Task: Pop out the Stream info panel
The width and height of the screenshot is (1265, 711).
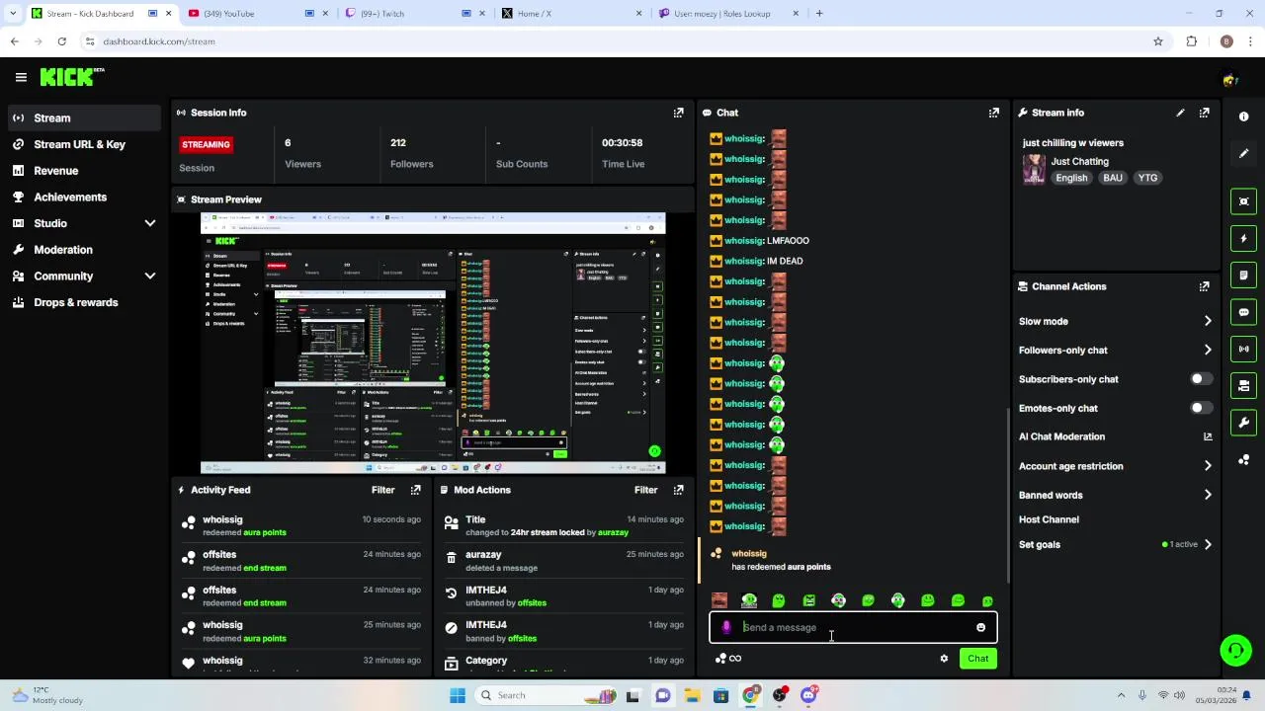Action: [1204, 113]
